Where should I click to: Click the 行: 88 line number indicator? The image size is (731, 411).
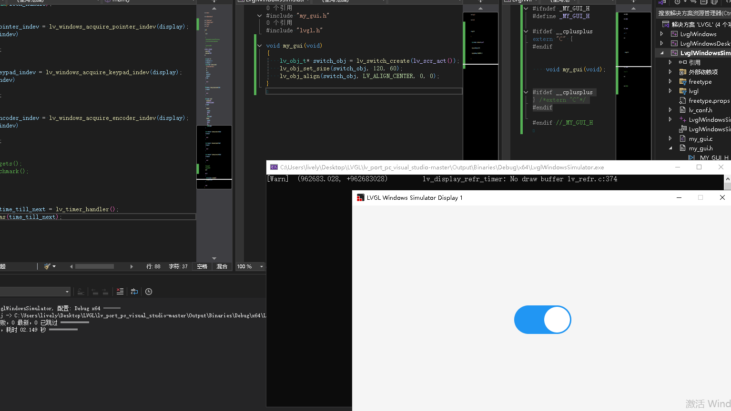(153, 266)
